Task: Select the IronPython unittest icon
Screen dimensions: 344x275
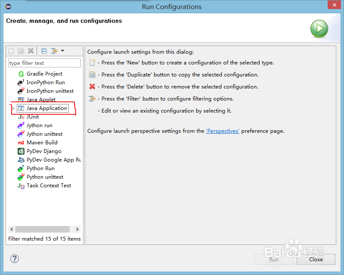Action: [x=21, y=91]
